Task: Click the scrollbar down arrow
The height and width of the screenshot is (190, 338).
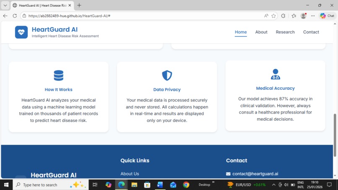Action: point(335,176)
